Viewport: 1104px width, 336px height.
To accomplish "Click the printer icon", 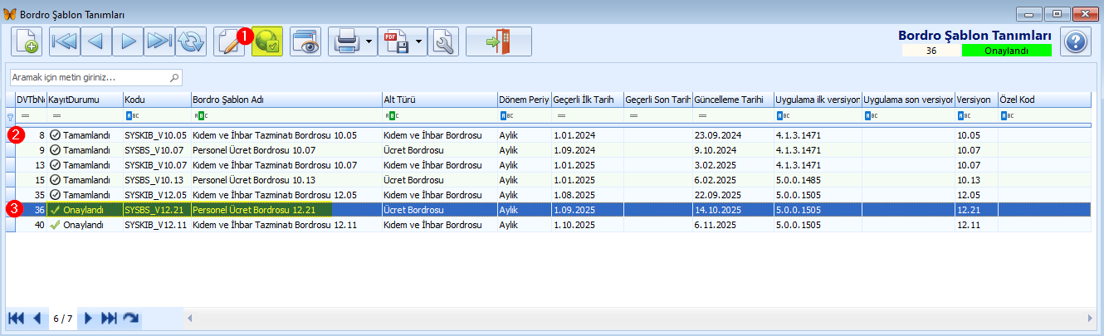I will tap(345, 41).
